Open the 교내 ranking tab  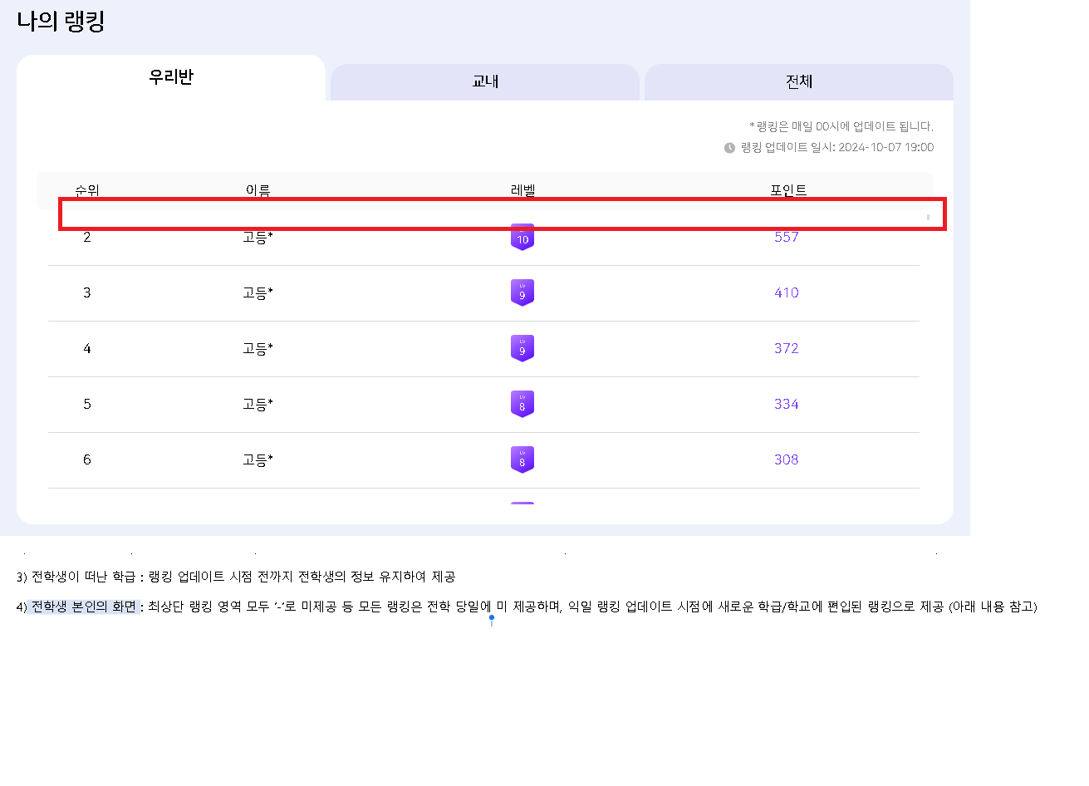(x=485, y=81)
